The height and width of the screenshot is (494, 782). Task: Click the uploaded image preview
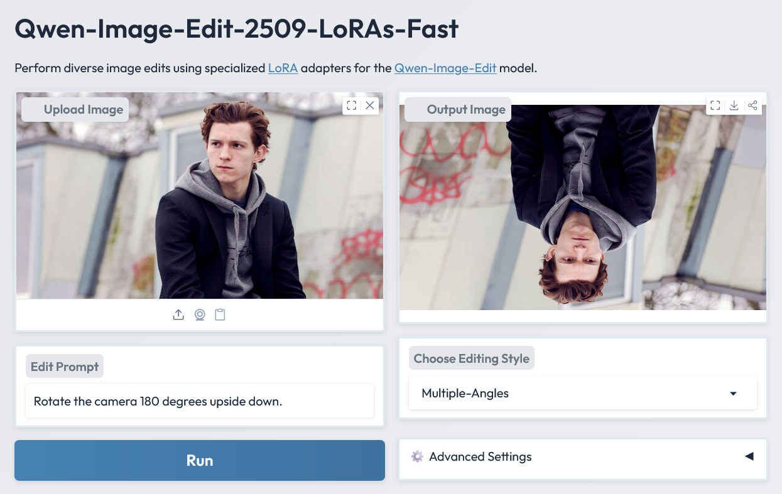point(200,207)
